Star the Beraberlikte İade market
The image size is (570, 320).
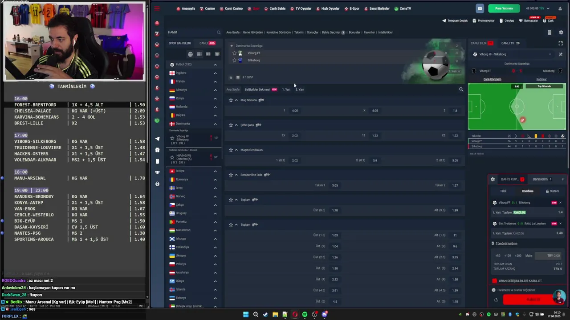tap(231, 175)
